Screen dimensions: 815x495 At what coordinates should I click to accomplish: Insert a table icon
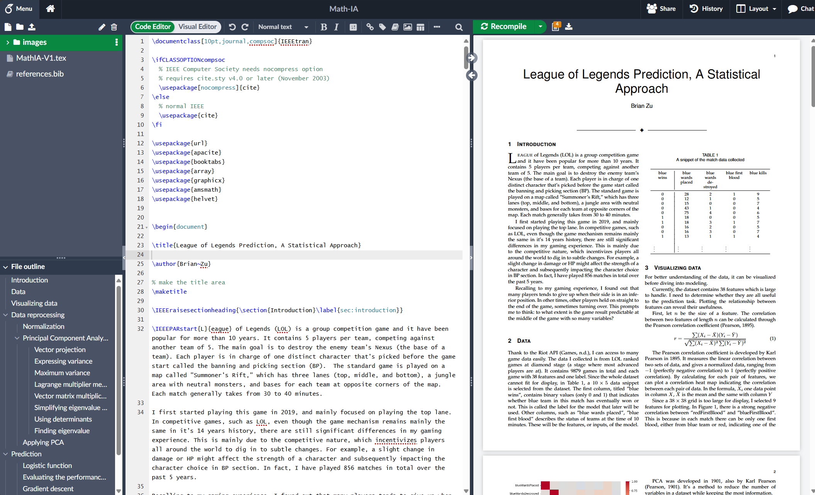[x=420, y=27]
